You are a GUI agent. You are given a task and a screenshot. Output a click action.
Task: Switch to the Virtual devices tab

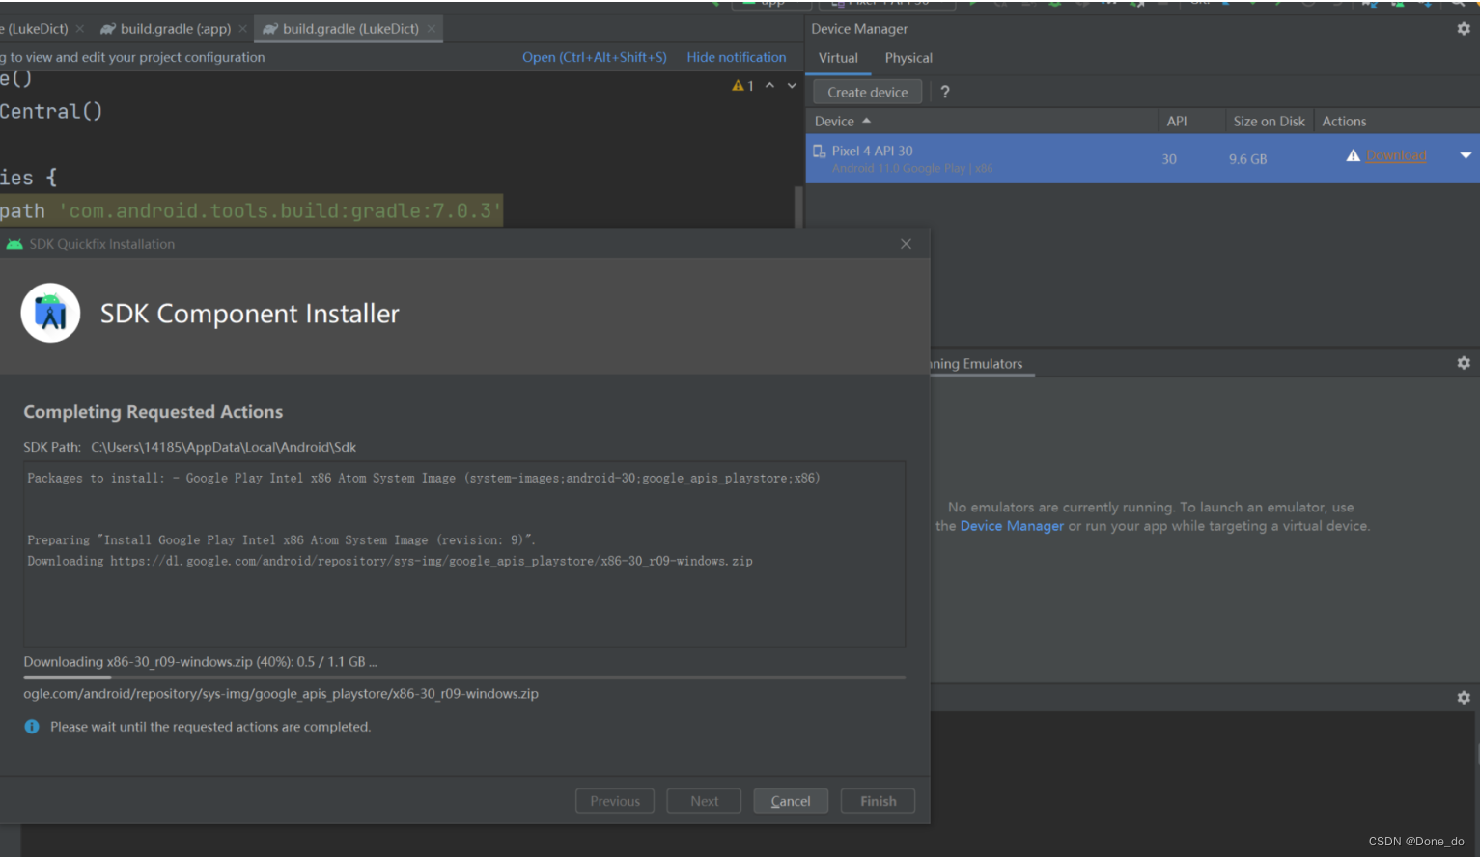[838, 58]
